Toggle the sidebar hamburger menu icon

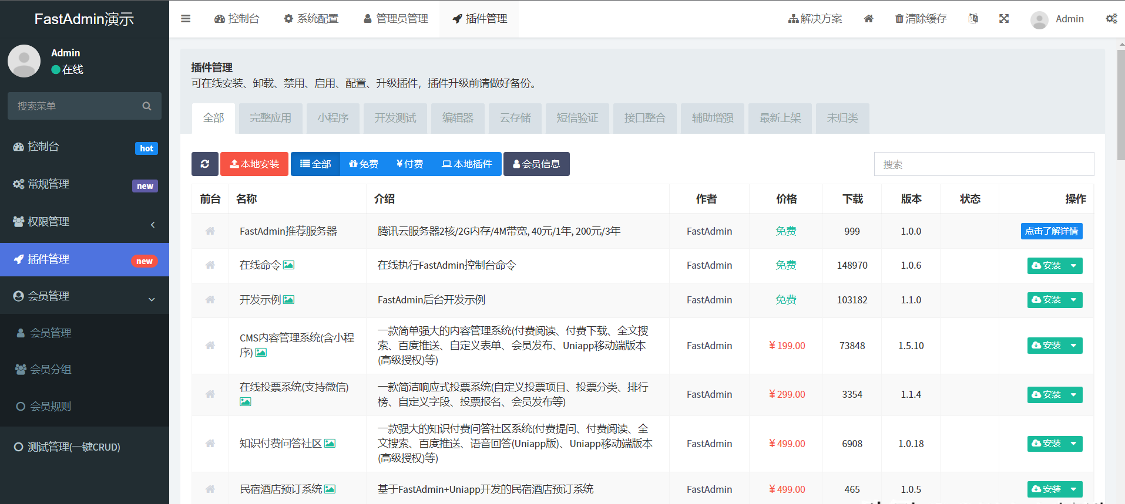[186, 19]
